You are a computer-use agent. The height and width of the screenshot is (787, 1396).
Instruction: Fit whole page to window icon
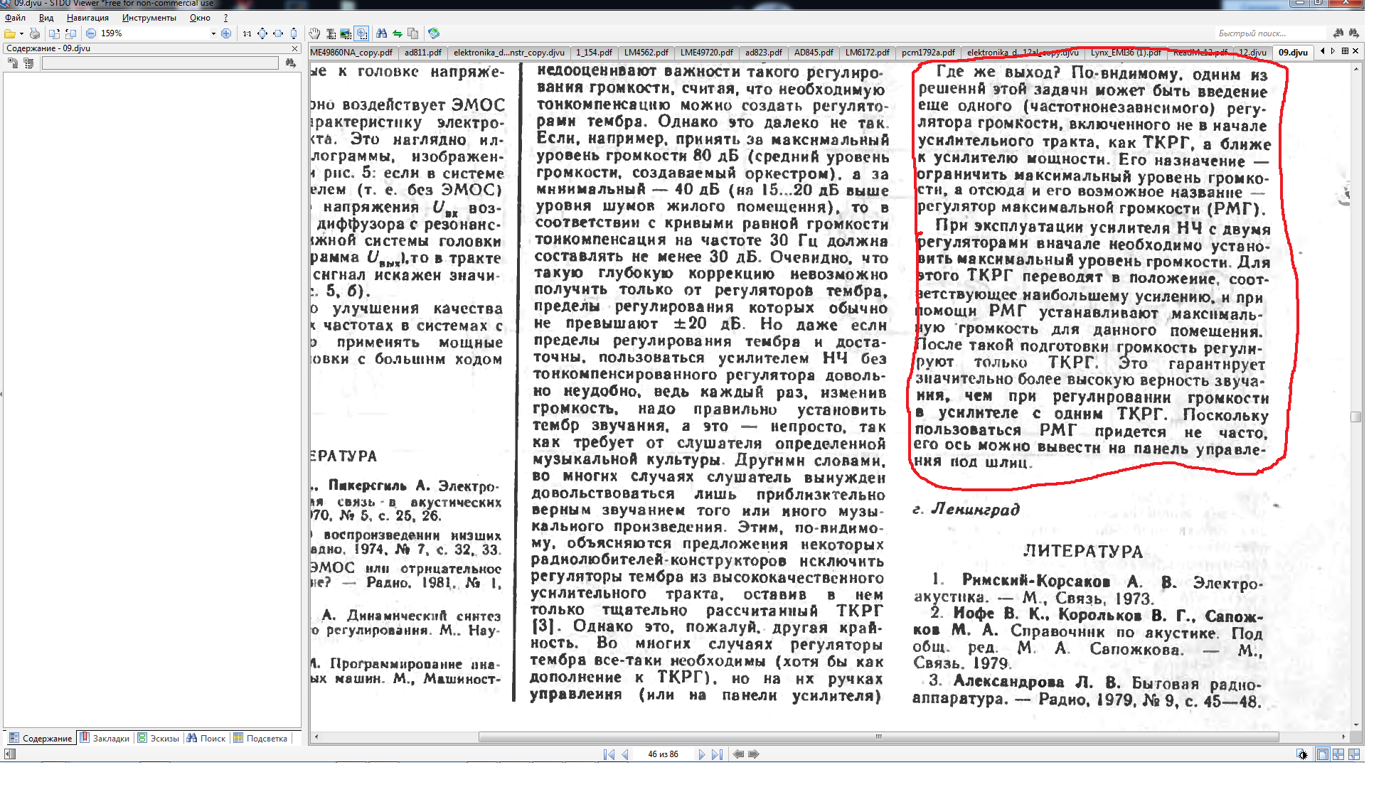pos(262,33)
